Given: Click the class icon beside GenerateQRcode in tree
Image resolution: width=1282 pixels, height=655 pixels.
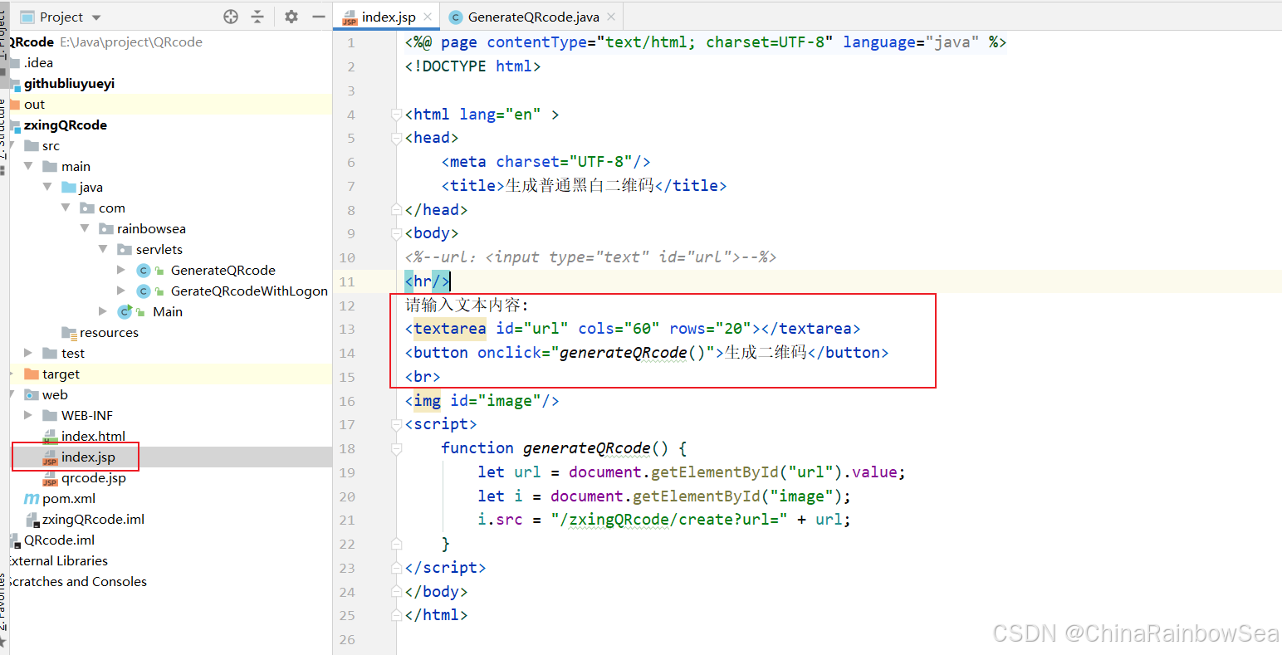Looking at the screenshot, I should [x=144, y=271].
